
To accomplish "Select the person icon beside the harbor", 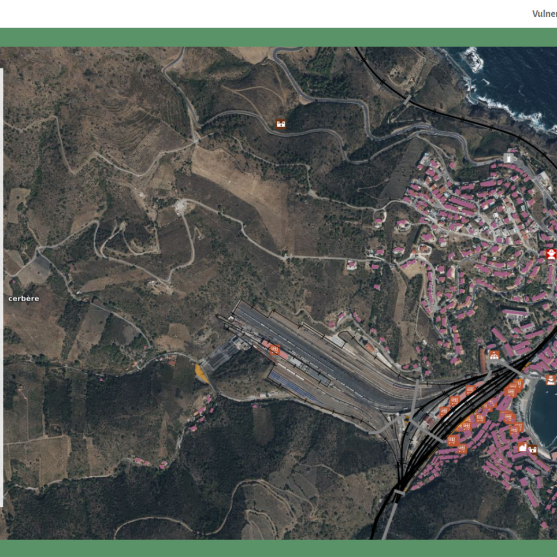I will [551, 380].
